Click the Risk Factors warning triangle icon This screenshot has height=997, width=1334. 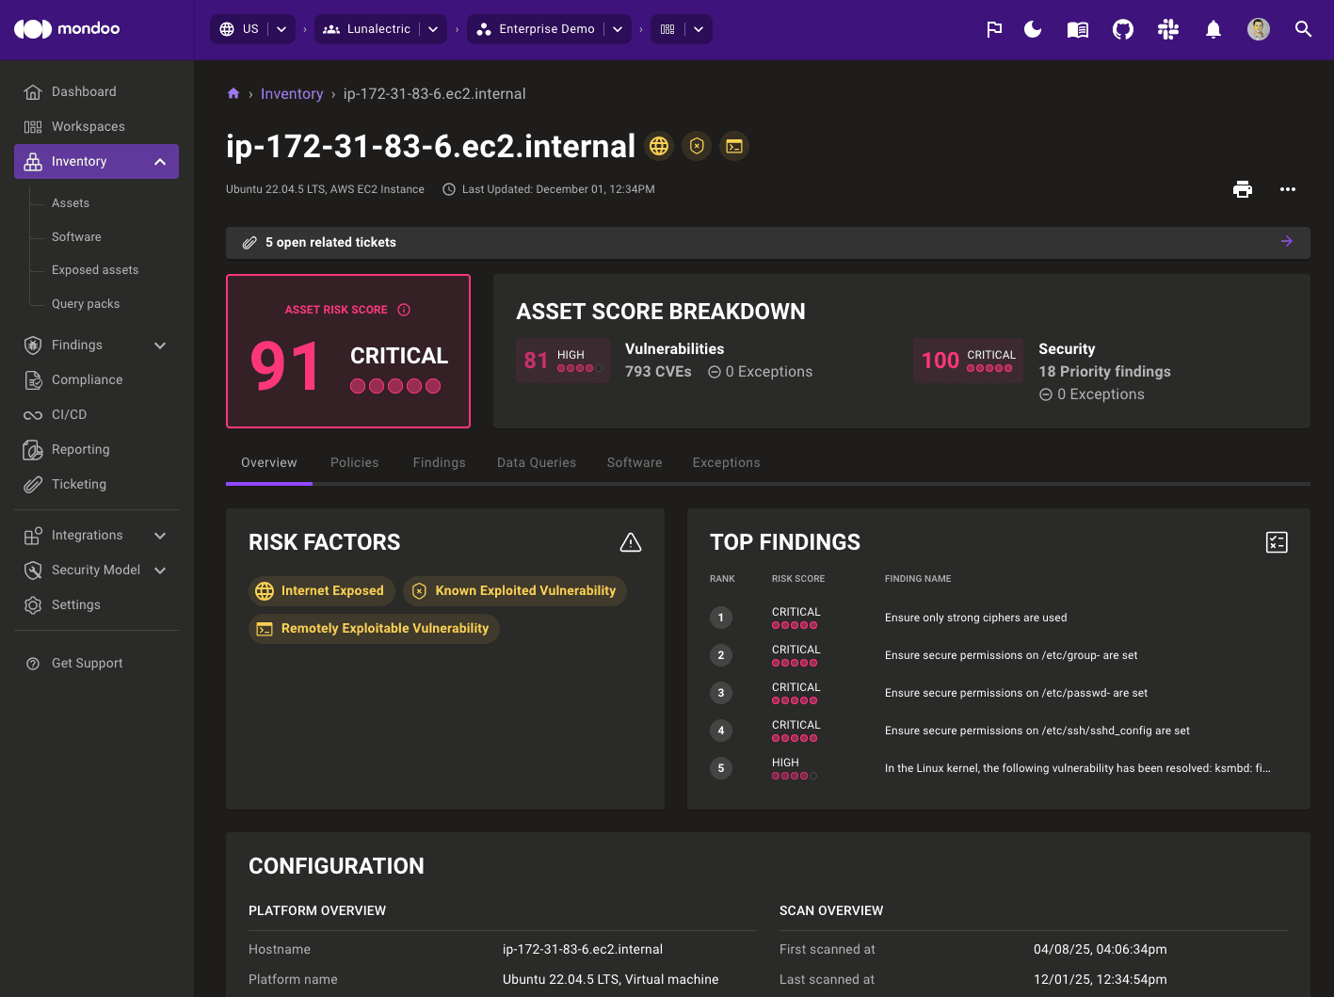630,542
